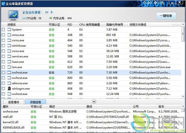Image resolution: width=186 pixels, height=133 pixels.
Task: Sort by 高峰内存使用 column header
Action: pos(114,25)
